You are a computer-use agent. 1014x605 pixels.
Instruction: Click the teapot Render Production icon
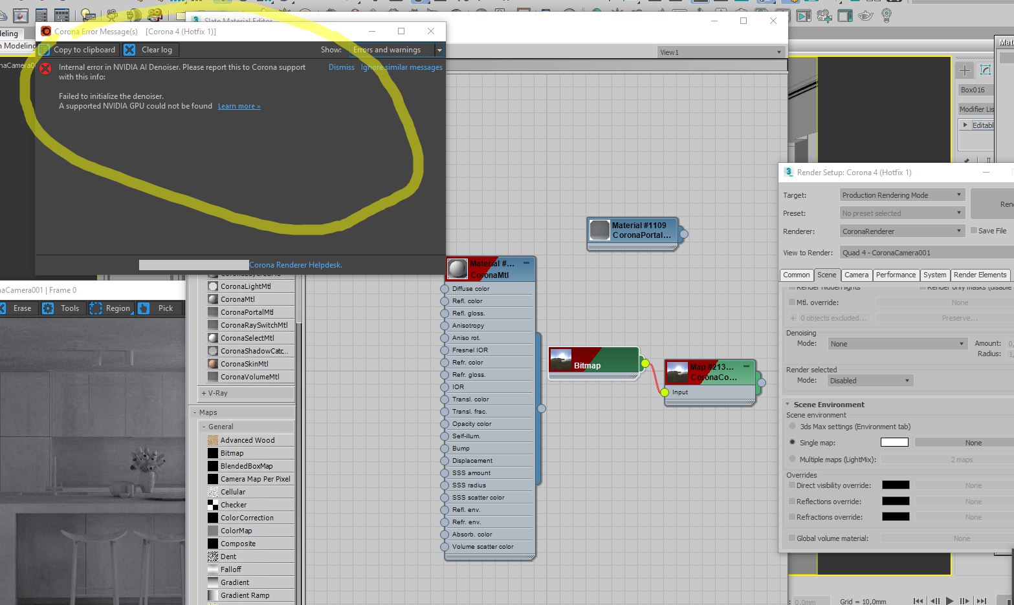click(866, 16)
